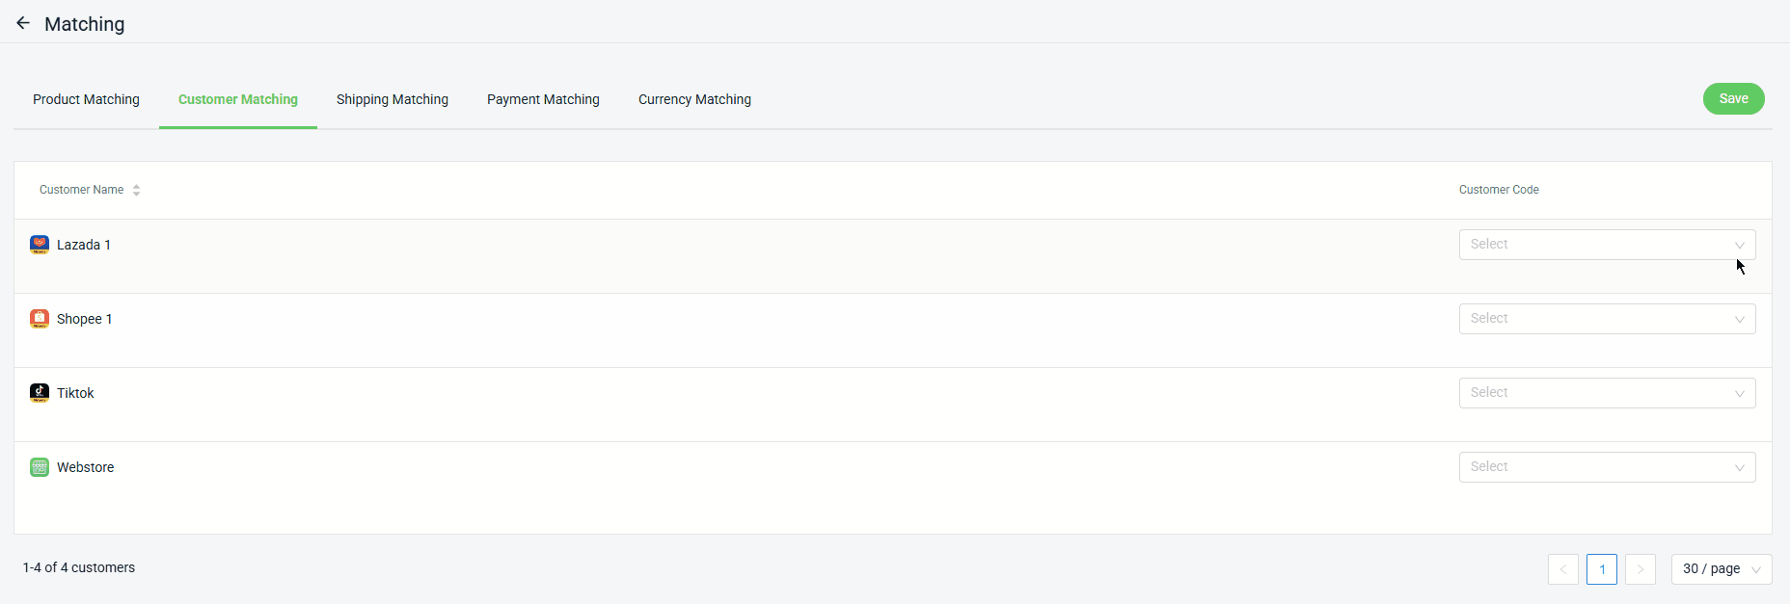The height and width of the screenshot is (604, 1790).
Task: Open Customer Code dropdown for Tiktok
Action: click(x=1606, y=393)
